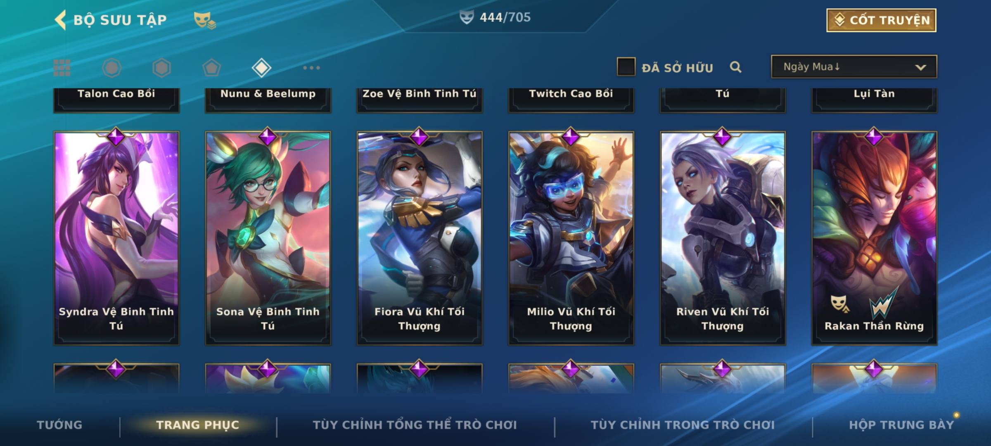This screenshot has width=991, height=446.
Task: Tap the 444/705 skin count indicator
Action: [x=495, y=17]
